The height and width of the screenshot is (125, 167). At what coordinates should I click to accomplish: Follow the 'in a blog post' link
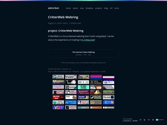coord(88,40)
